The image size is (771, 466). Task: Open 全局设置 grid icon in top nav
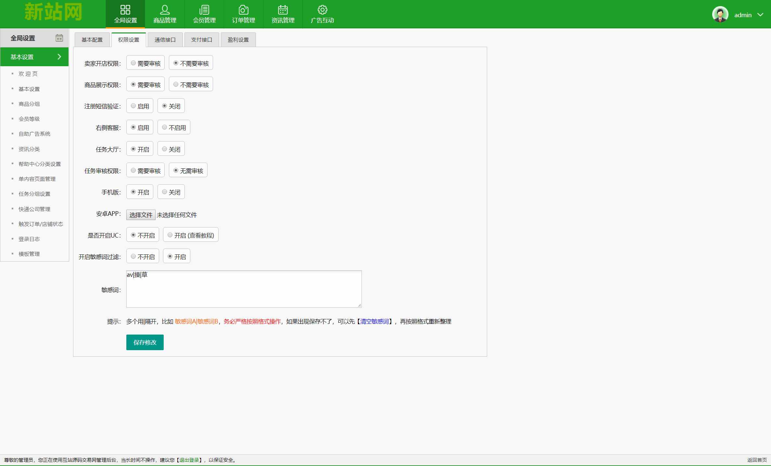tap(125, 10)
